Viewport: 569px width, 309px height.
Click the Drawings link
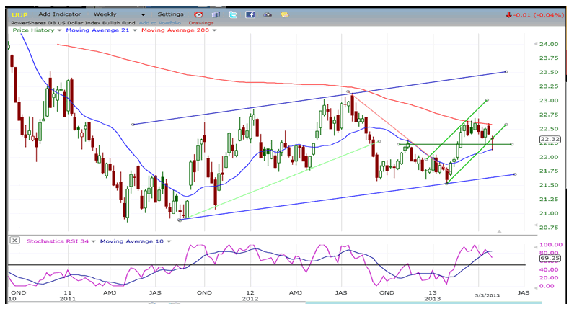point(200,22)
